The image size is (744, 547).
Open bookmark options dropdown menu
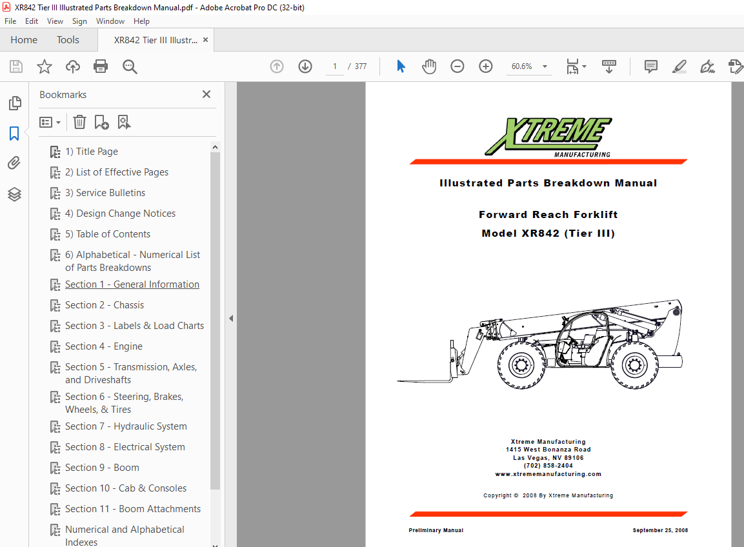tap(50, 123)
